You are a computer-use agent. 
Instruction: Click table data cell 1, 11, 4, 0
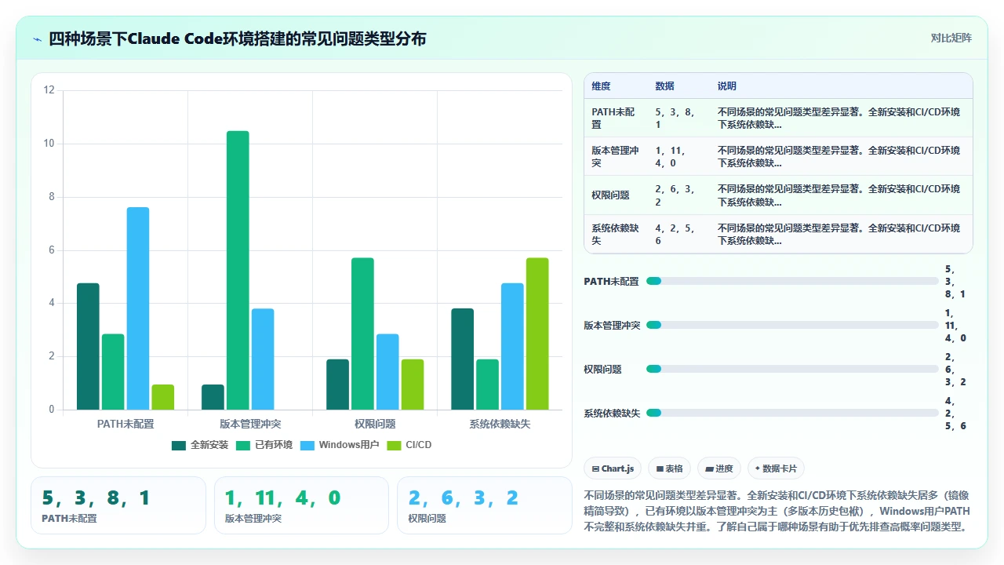679,157
